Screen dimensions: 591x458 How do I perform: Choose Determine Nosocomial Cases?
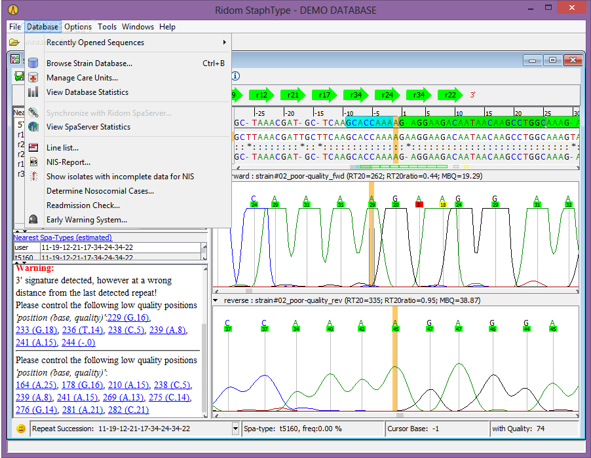pyautogui.click(x=128, y=191)
